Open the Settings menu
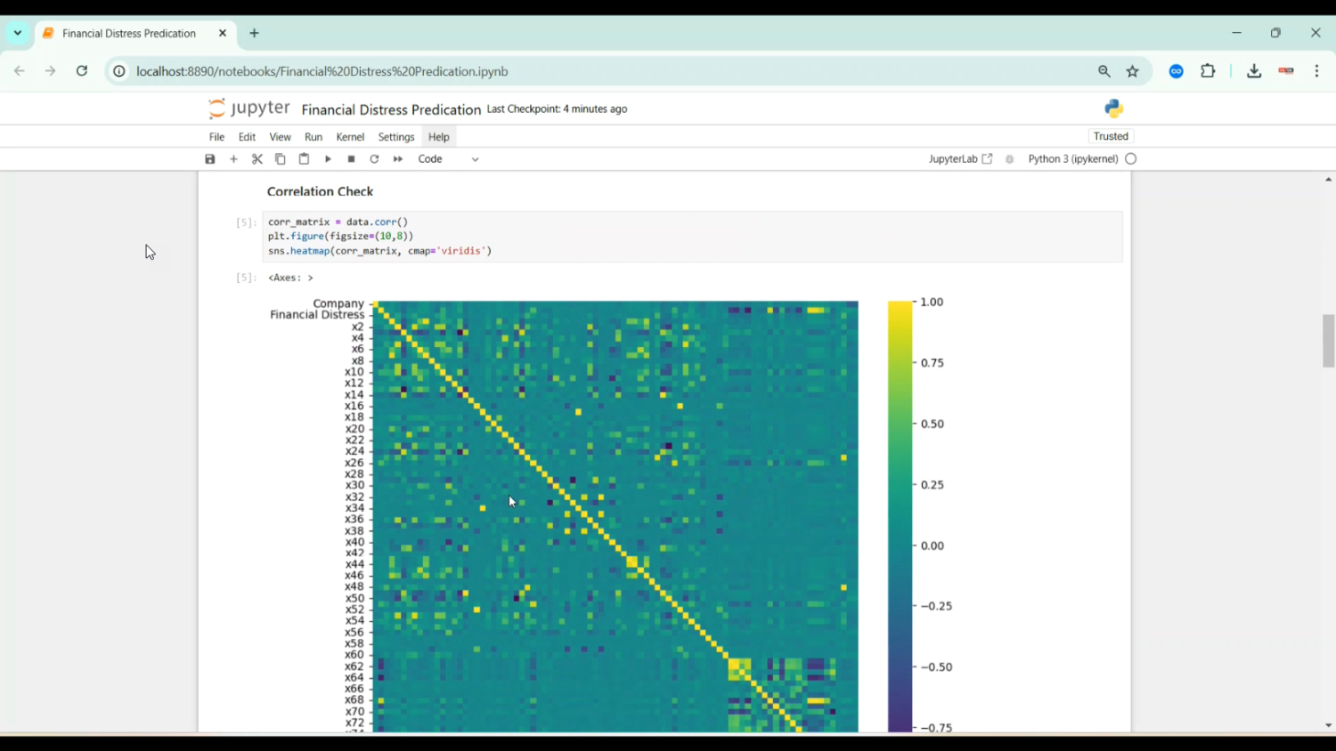Image resolution: width=1336 pixels, height=751 pixels. pyautogui.click(x=396, y=137)
